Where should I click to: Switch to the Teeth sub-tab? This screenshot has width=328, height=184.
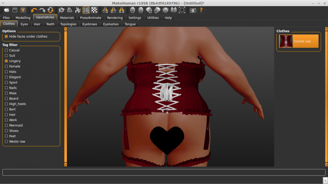(x=50, y=24)
